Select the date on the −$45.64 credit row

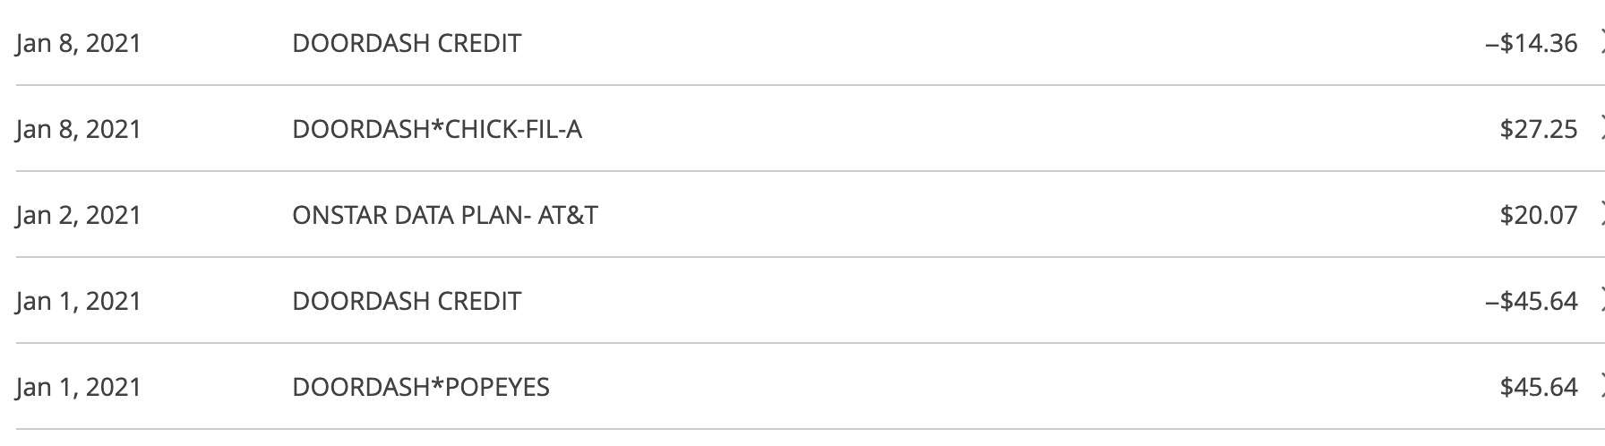pos(79,302)
